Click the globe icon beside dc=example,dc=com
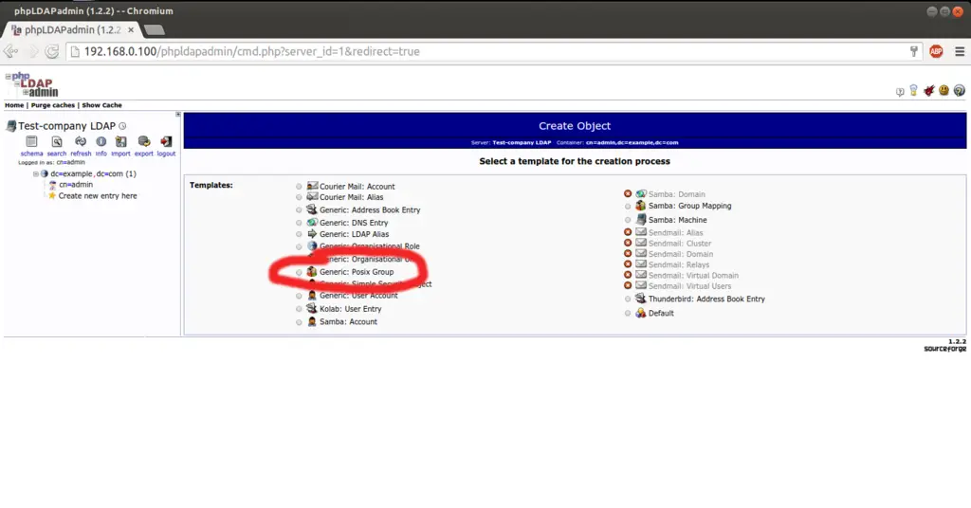The height and width of the screenshot is (508, 971). click(45, 173)
